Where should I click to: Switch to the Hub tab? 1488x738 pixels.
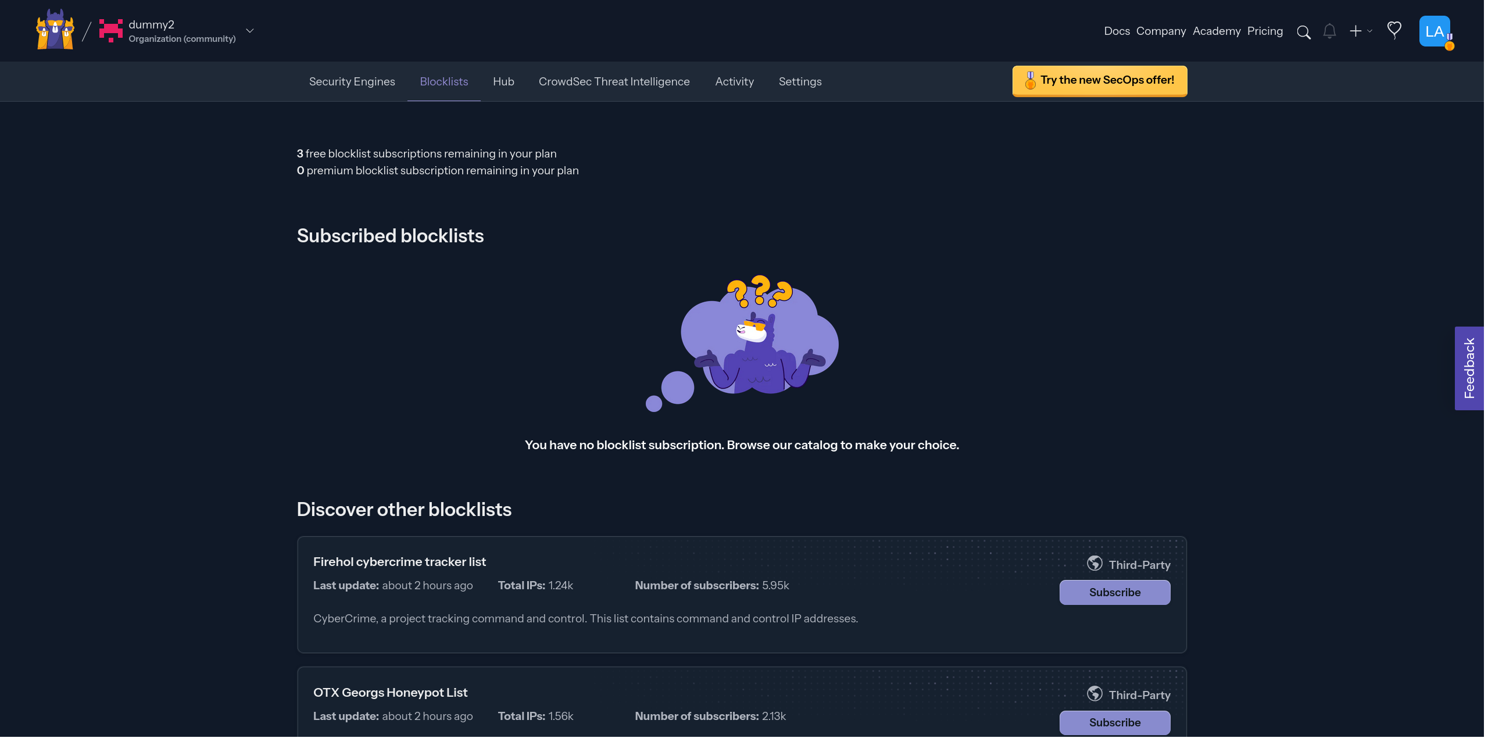[503, 81]
